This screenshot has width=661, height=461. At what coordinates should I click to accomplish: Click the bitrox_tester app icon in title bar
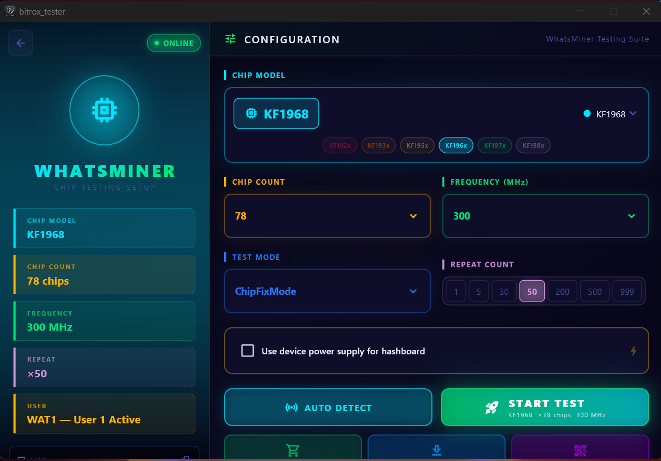[10, 11]
